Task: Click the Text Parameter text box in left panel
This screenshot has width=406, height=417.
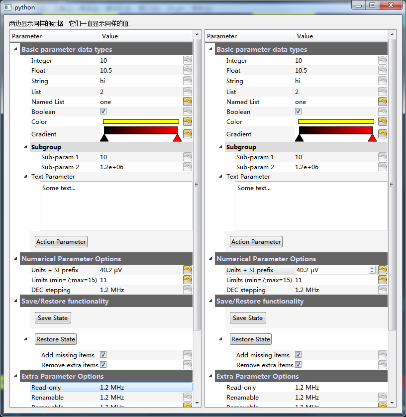Action: [x=116, y=206]
